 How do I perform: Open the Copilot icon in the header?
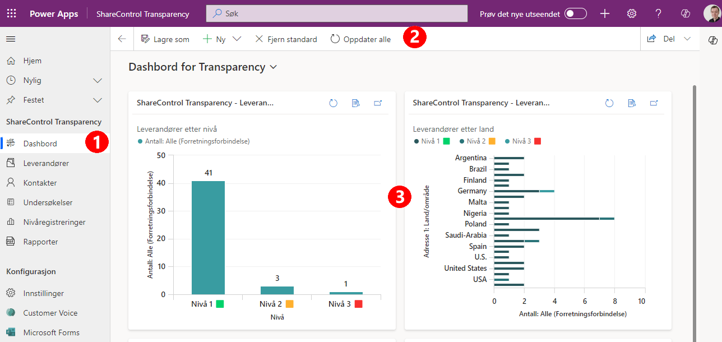point(685,13)
